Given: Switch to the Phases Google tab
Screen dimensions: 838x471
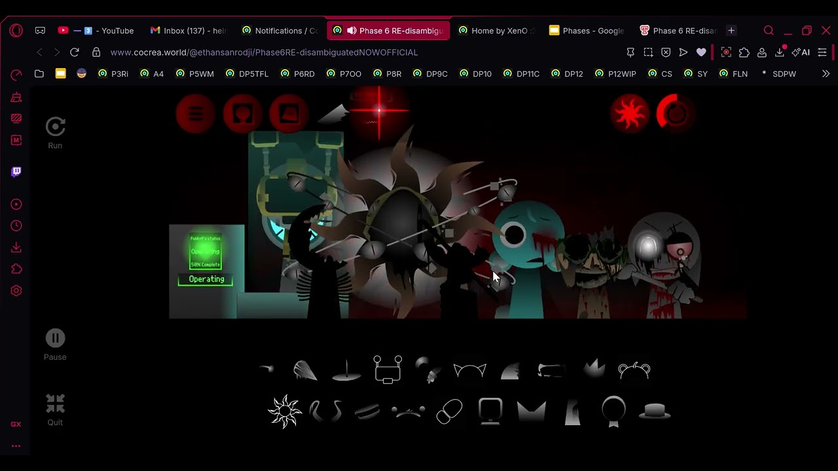Looking at the screenshot, I should [587, 31].
